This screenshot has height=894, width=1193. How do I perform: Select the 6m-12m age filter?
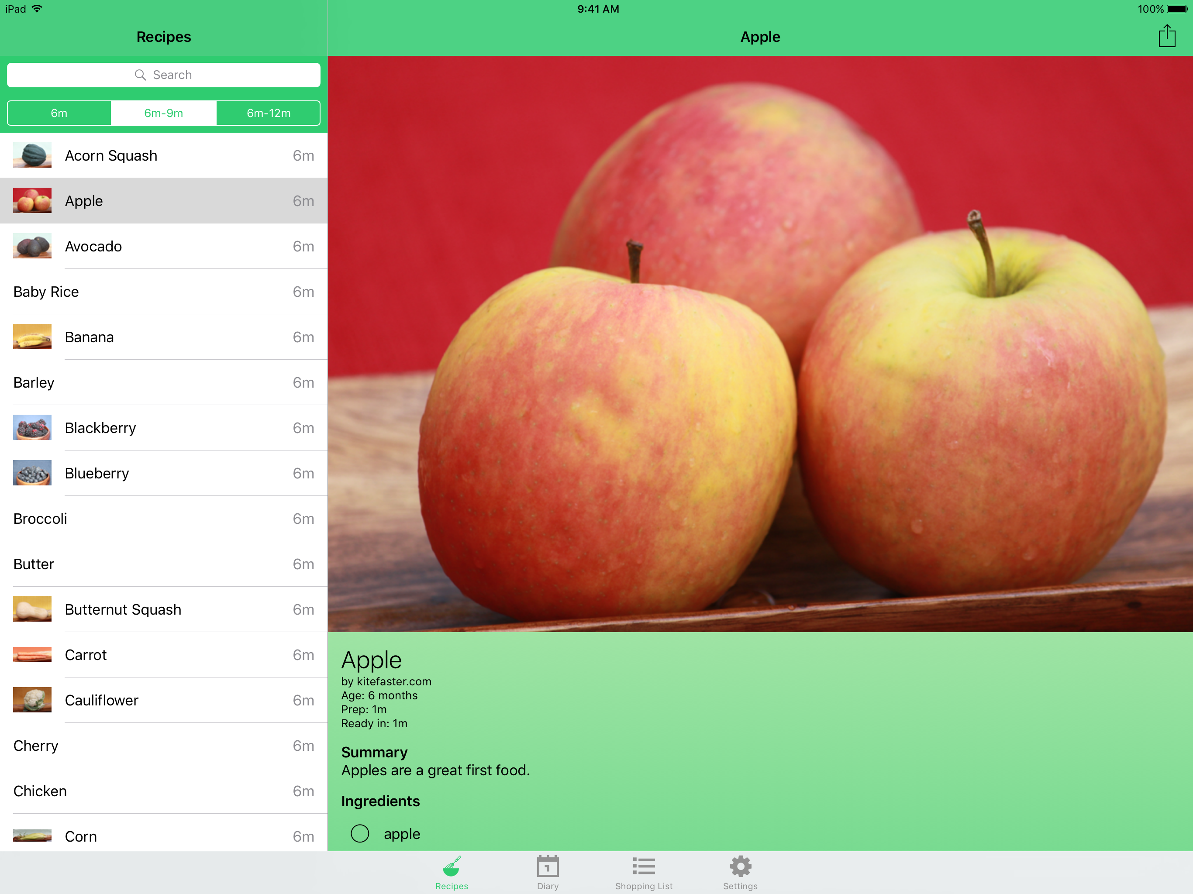(x=269, y=113)
